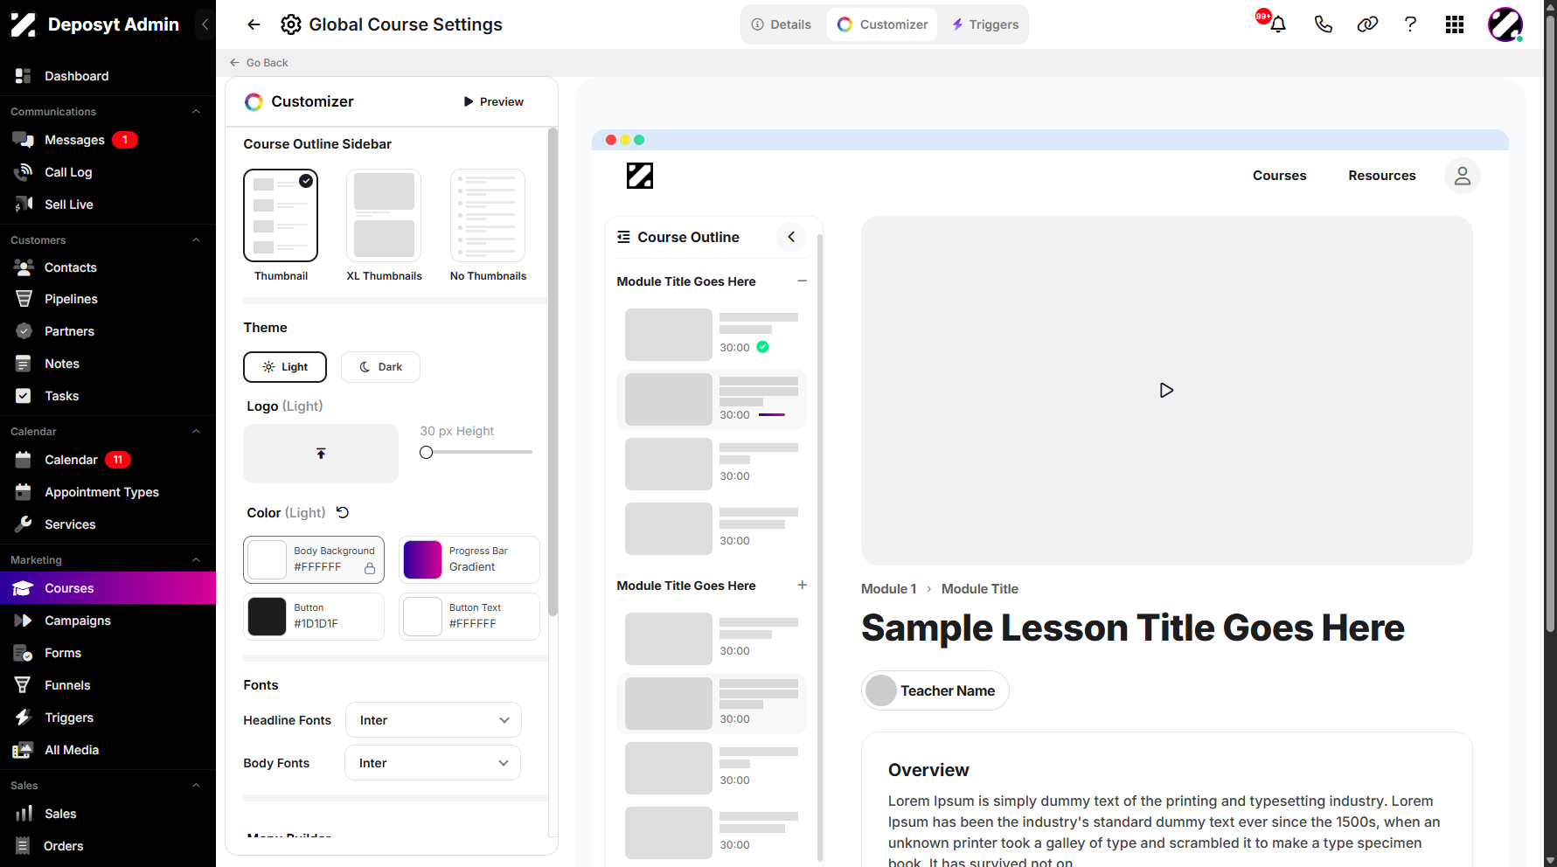Click the preview user account icon
This screenshot has width=1557, height=867.
[1462, 176]
